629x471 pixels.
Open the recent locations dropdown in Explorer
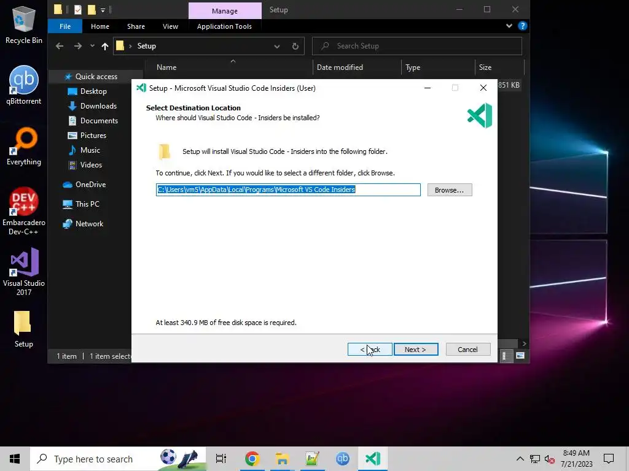(x=92, y=46)
